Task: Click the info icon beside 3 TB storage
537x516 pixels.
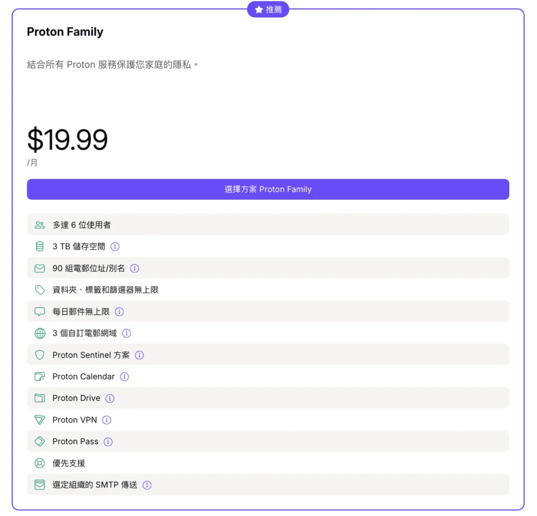Action: [x=115, y=246]
